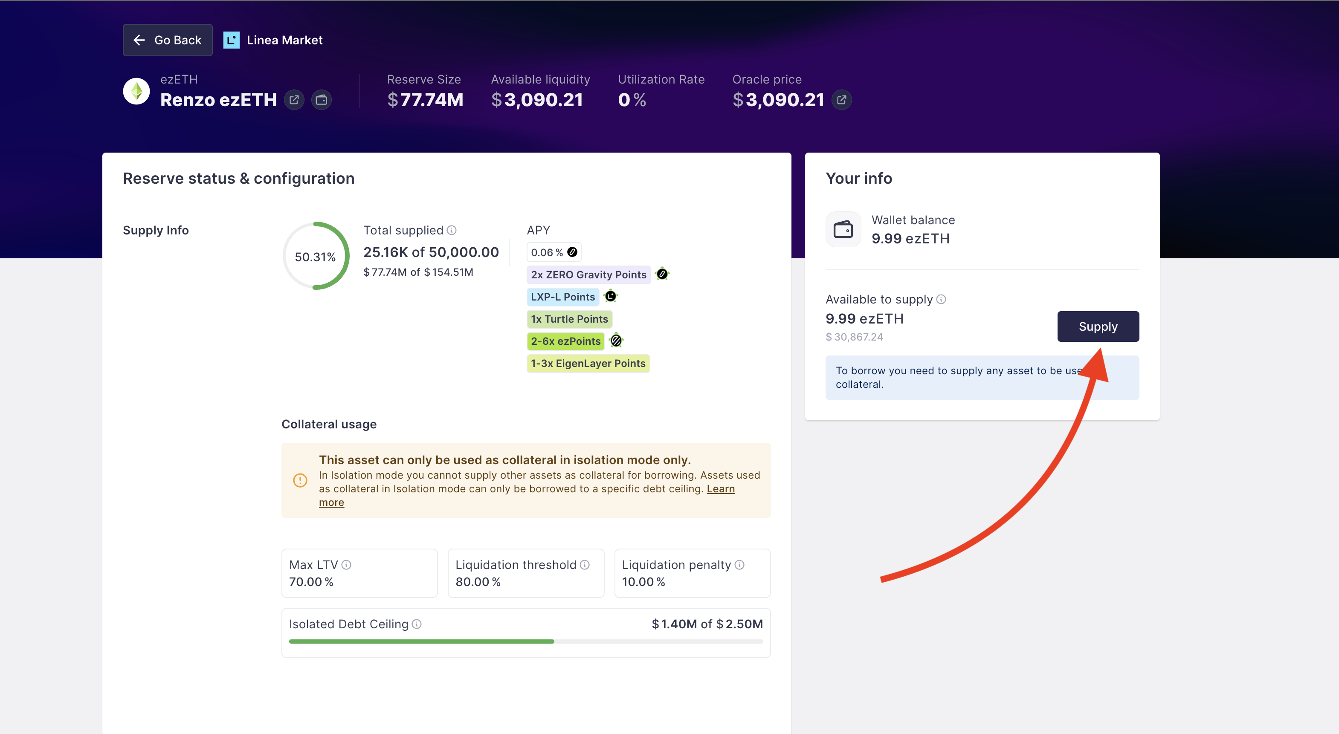
Task: Click Available to supply info icon
Action: [x=941, y=299]
